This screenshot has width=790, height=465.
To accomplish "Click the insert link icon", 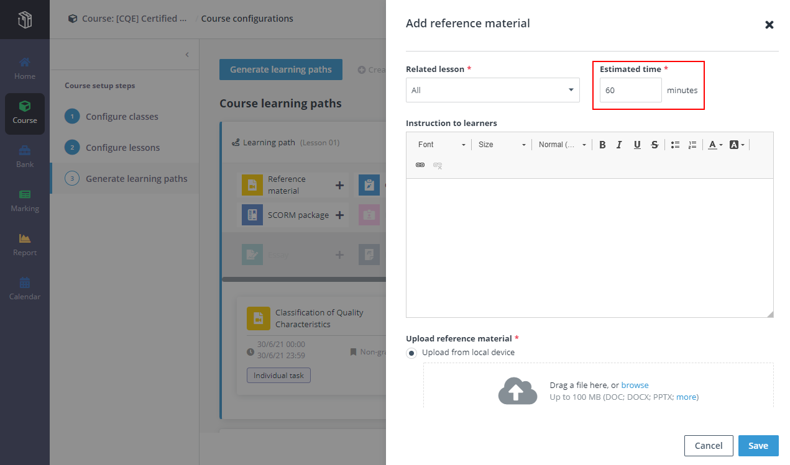I will [420, 165].
